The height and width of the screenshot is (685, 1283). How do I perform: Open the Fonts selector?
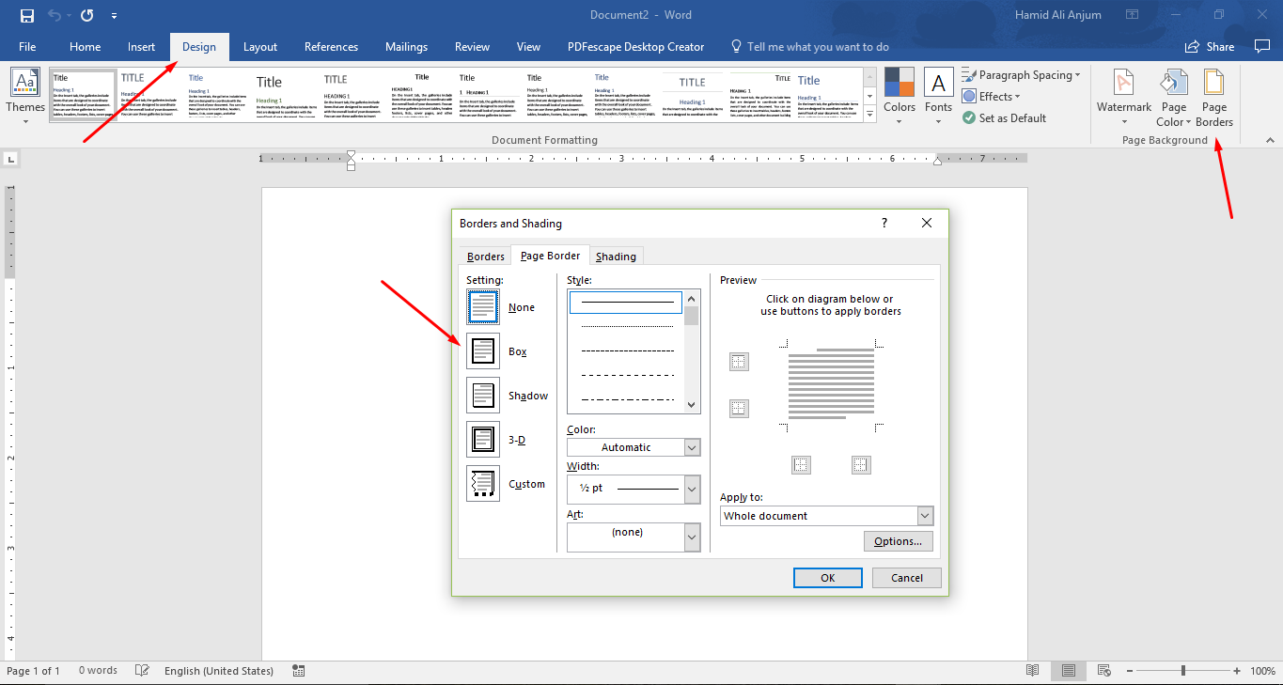click(938, 94)
